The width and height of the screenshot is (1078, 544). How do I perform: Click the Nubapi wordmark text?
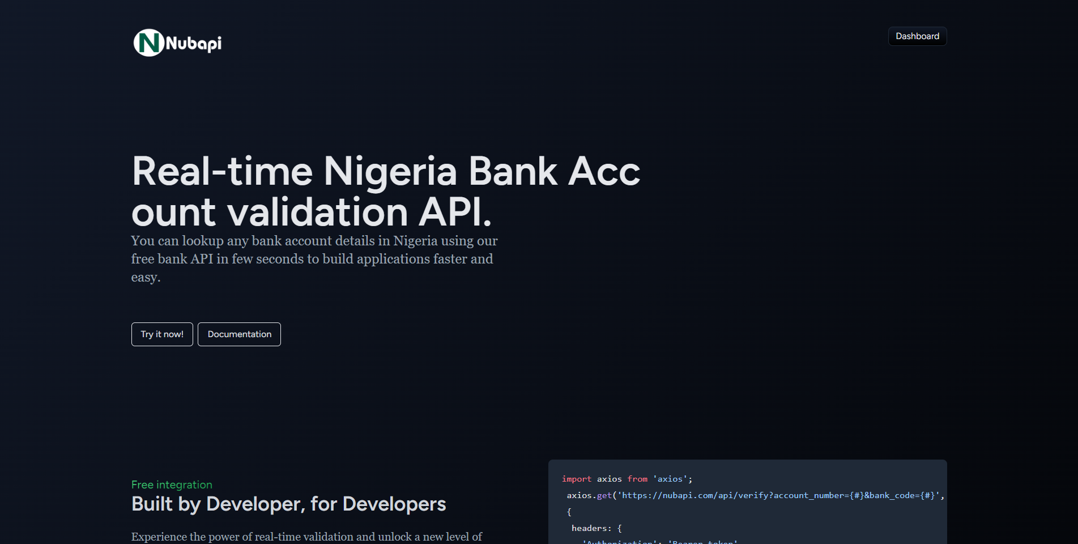point(194,44)
